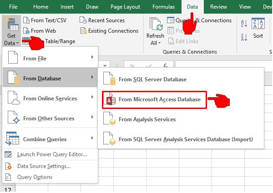The height and width of the screenshot is (193, 273).
Task: Open the Combine Queries submenu
Action: [x=51, y=139]
